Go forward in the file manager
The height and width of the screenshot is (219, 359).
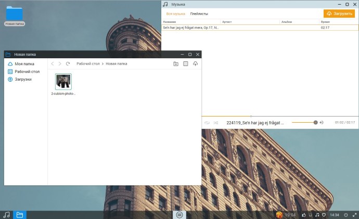(x=60, y=63)
